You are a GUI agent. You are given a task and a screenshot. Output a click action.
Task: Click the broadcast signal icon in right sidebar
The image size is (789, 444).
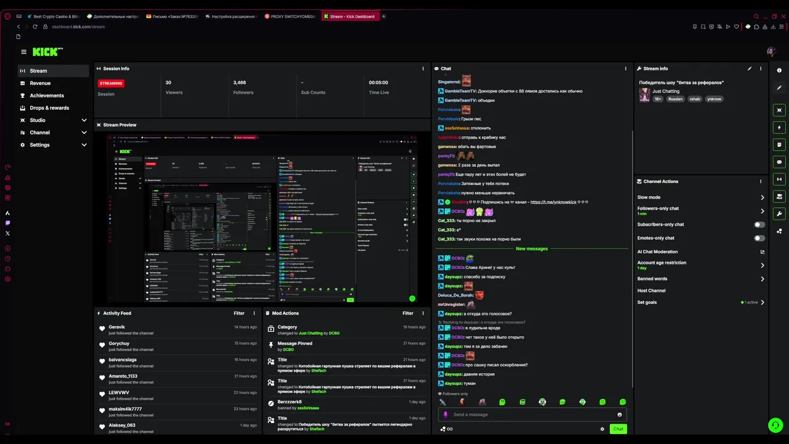click(779, 179)
